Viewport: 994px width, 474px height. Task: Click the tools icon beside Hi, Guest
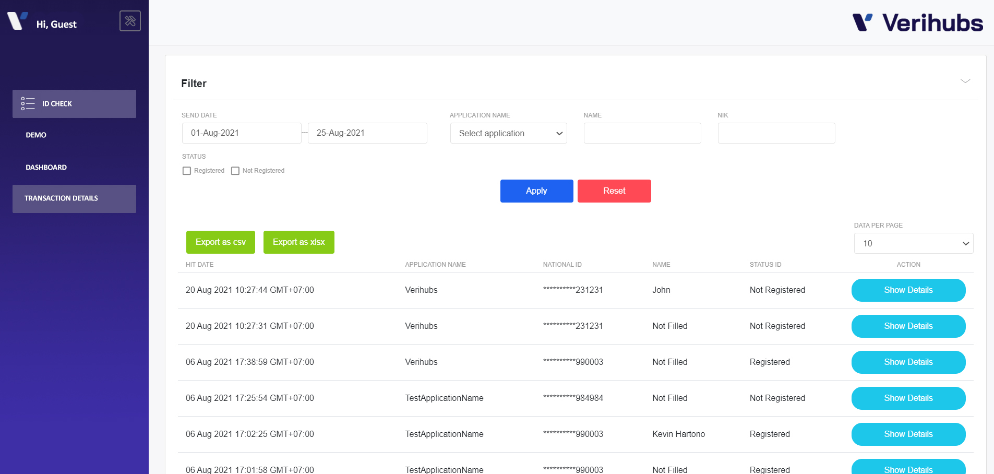pyautogui.click(x=130, y=21)
